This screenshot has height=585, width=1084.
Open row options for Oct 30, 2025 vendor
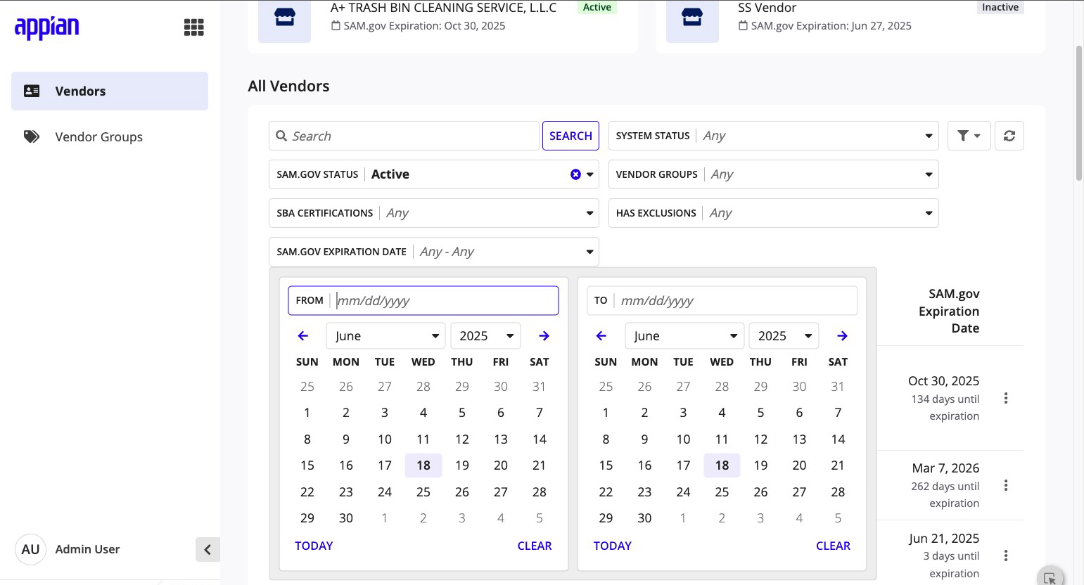(1006, 399)
